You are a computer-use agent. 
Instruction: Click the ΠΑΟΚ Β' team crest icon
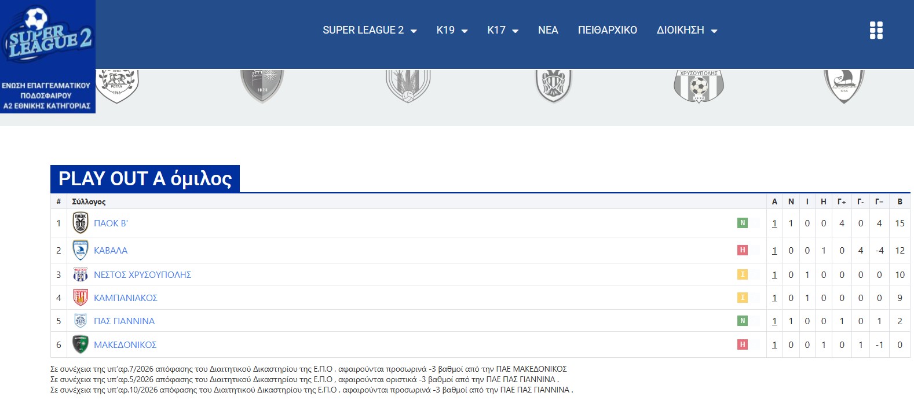(x=81, y=223)
